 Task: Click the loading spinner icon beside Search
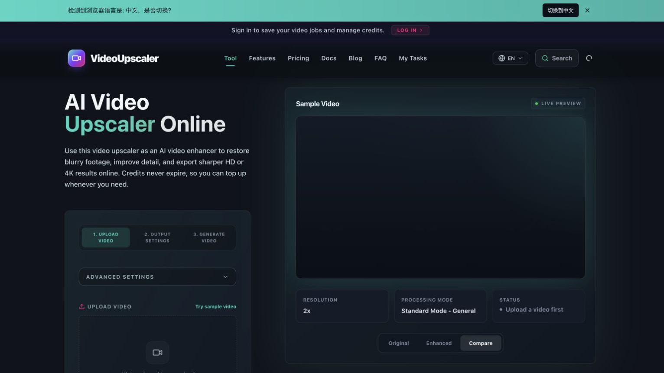(589, 58)
